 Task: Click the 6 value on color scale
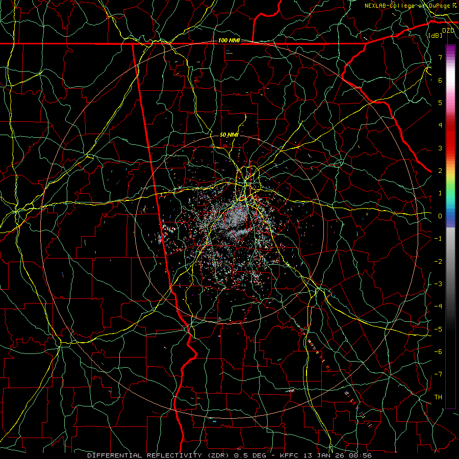tap(440, 80)
